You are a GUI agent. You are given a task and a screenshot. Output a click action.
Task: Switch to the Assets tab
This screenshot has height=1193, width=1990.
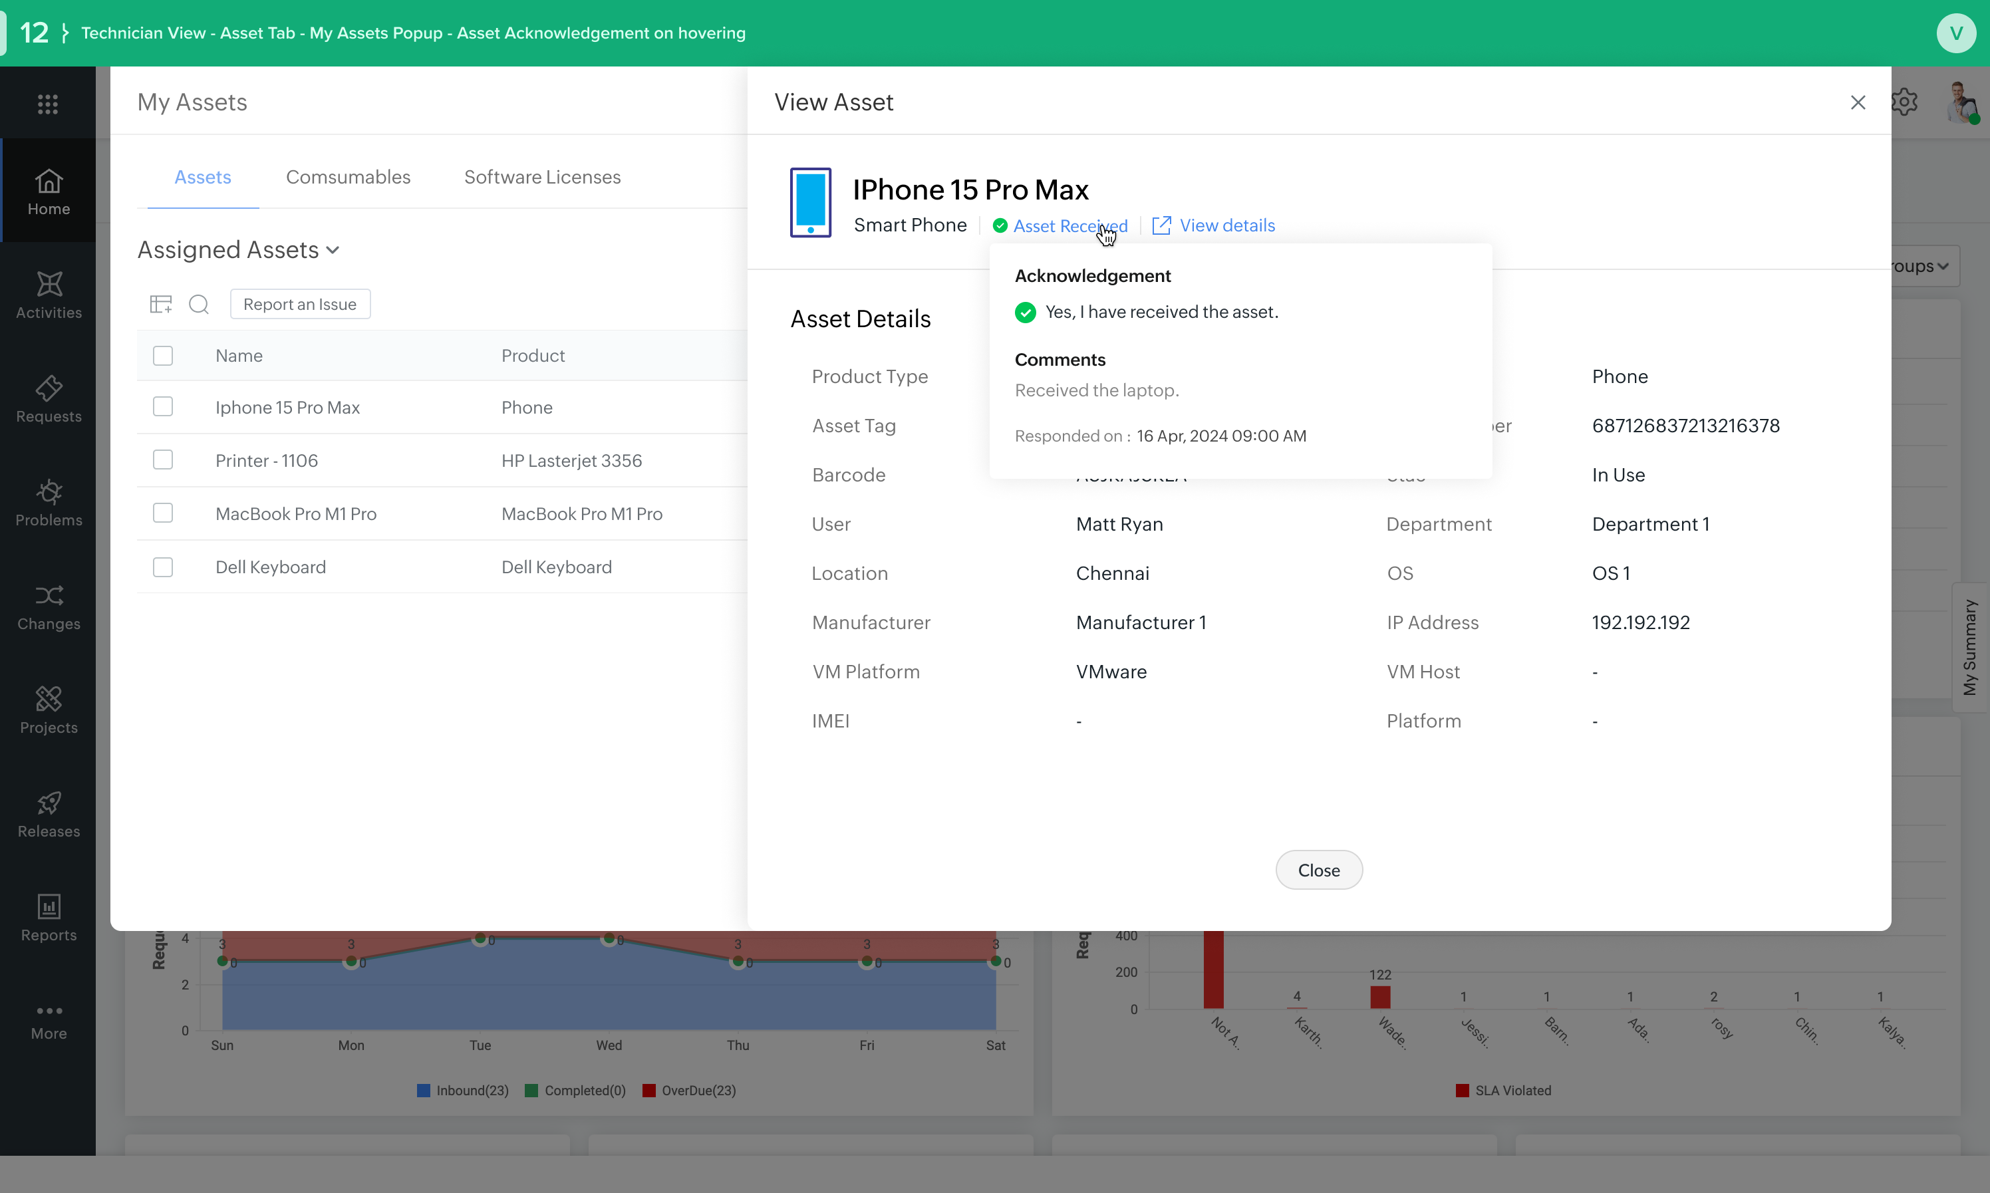coord(203,177)
